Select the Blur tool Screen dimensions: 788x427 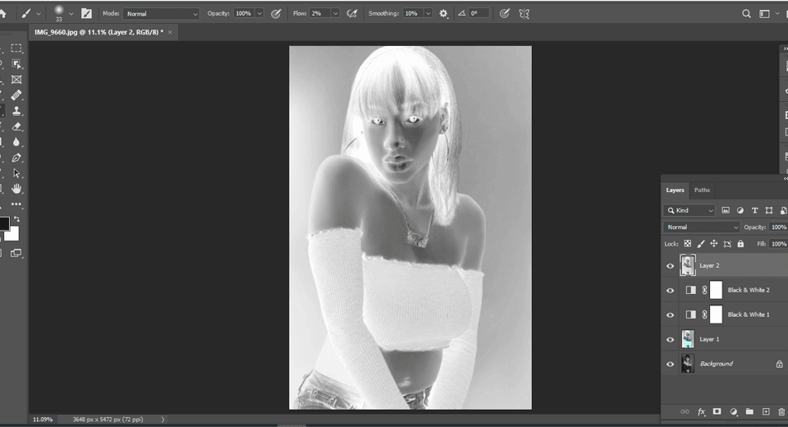[x=16, y=142]
